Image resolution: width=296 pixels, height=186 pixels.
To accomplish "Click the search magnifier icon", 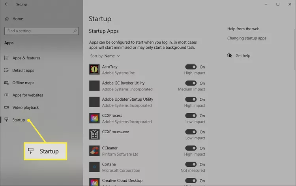I will click(x=75, y=31).
